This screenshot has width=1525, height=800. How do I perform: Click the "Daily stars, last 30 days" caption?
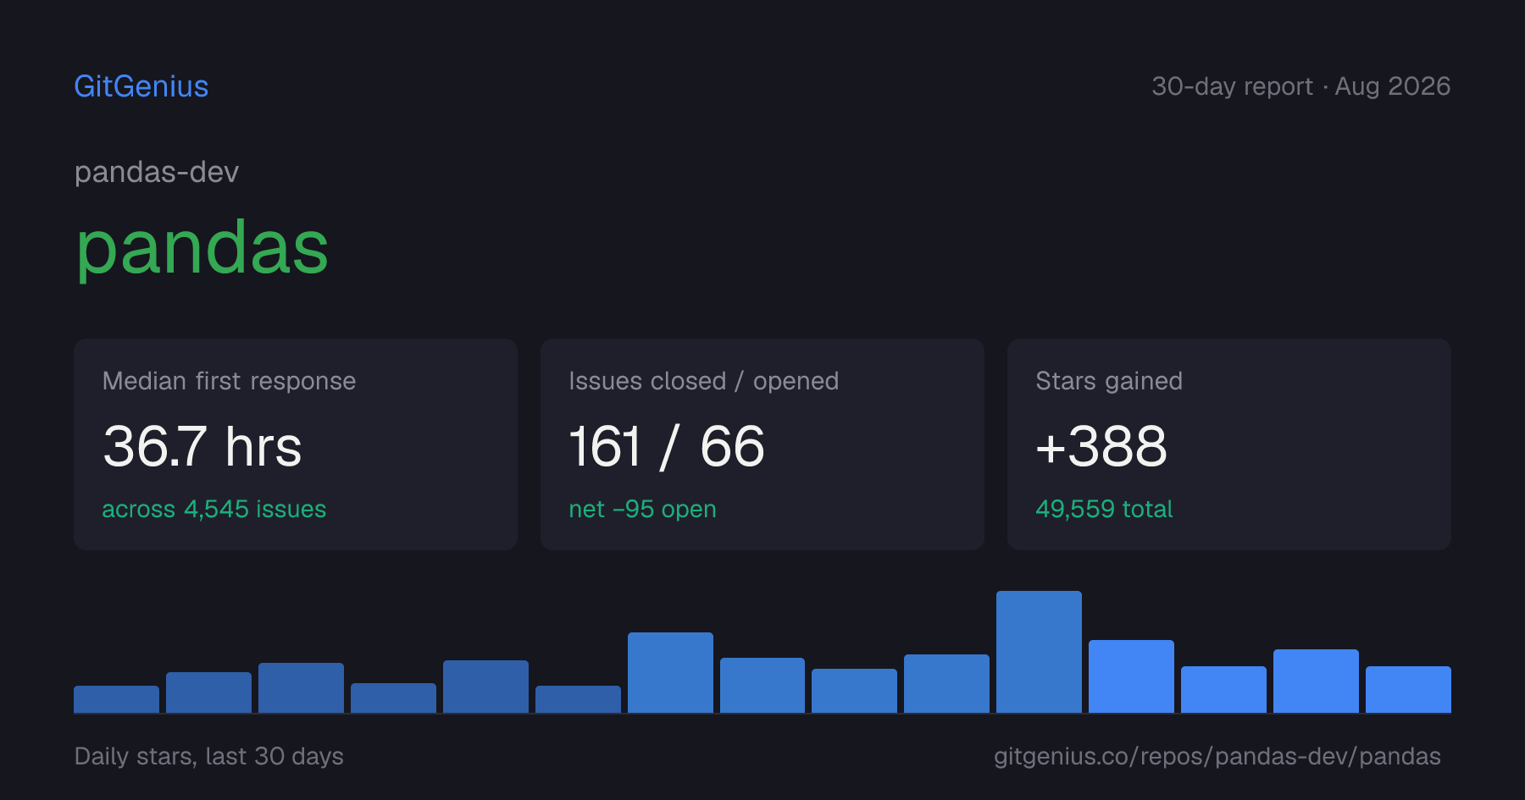click(208, 756)
